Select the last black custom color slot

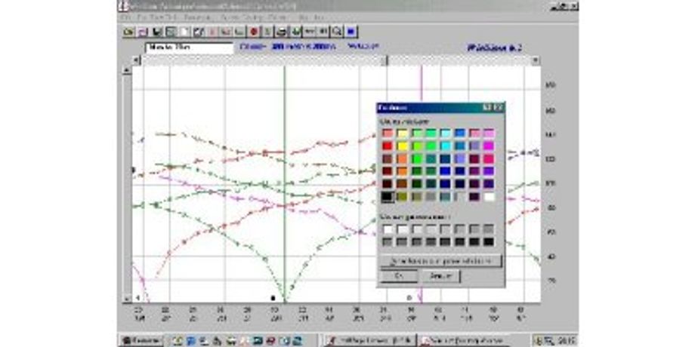489,241
